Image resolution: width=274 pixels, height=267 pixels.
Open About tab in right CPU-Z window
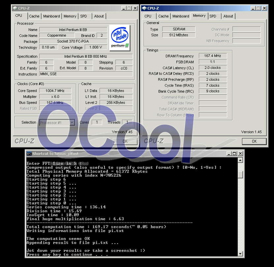tap(228, 16)
